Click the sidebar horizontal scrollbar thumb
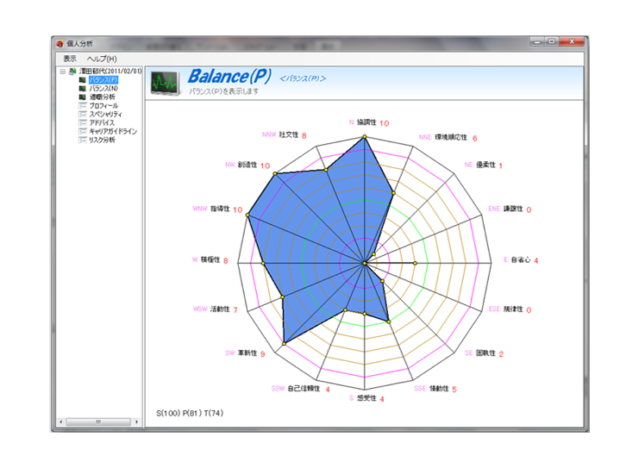This screenshot has height=468, width=639. click(x=97, y=421)
